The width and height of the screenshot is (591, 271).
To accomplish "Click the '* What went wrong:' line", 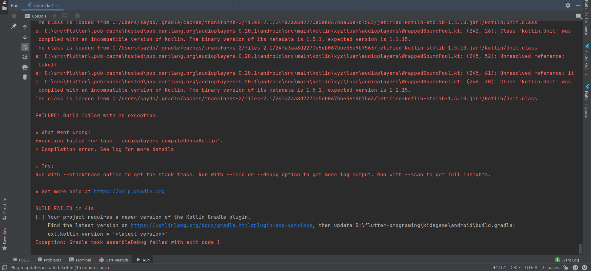I will coord(63,133).
